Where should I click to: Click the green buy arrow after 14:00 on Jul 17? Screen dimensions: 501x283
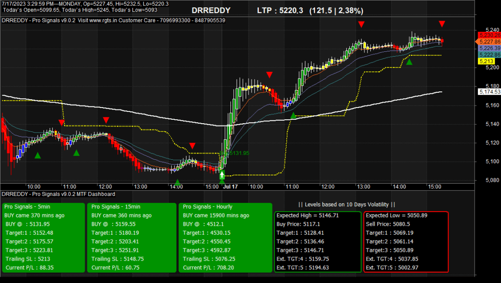[x=410, y=62]
